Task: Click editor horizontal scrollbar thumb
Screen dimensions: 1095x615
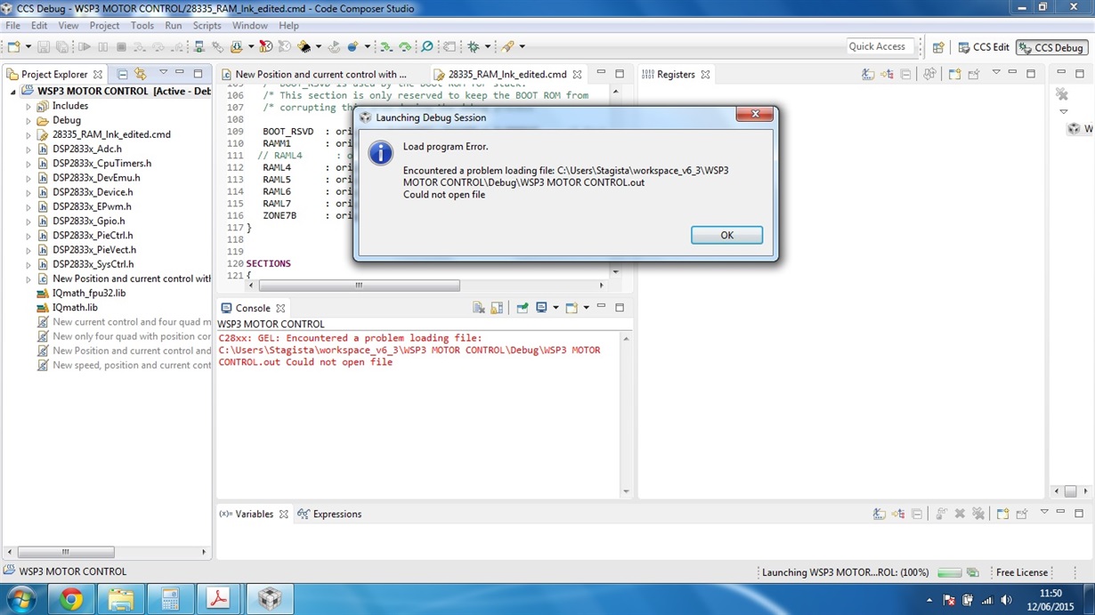Action: (x=359, y=286)
